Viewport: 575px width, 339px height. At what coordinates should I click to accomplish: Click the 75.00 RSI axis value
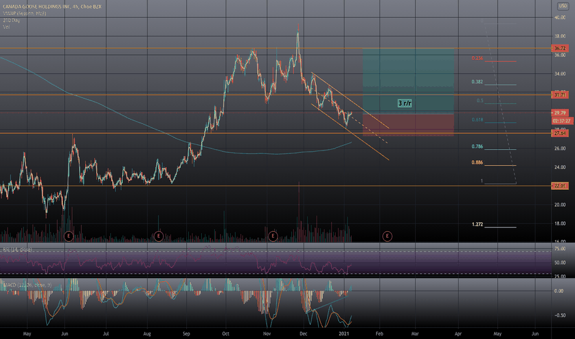pyautogui.click(x=560, y=248)
